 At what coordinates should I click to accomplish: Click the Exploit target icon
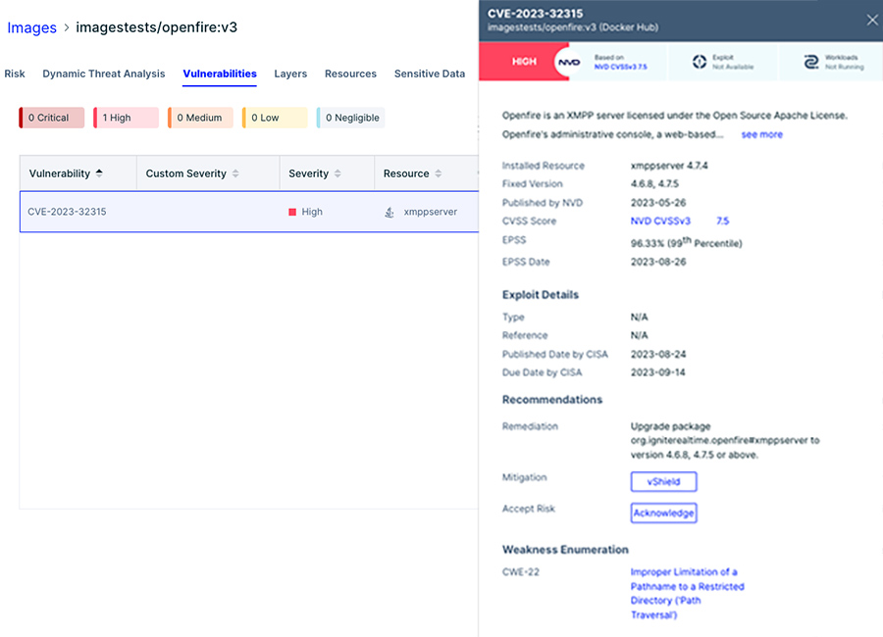(700, 62)
